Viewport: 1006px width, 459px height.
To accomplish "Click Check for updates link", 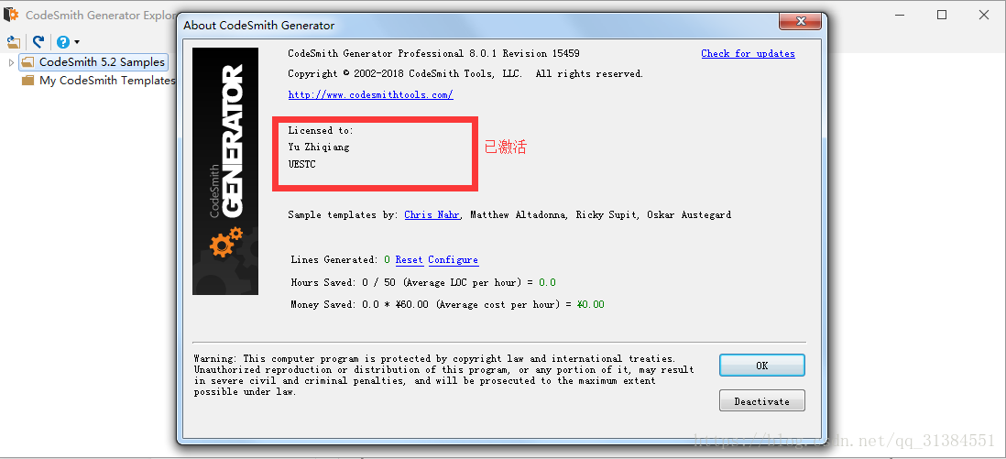I will click(748, 53).
